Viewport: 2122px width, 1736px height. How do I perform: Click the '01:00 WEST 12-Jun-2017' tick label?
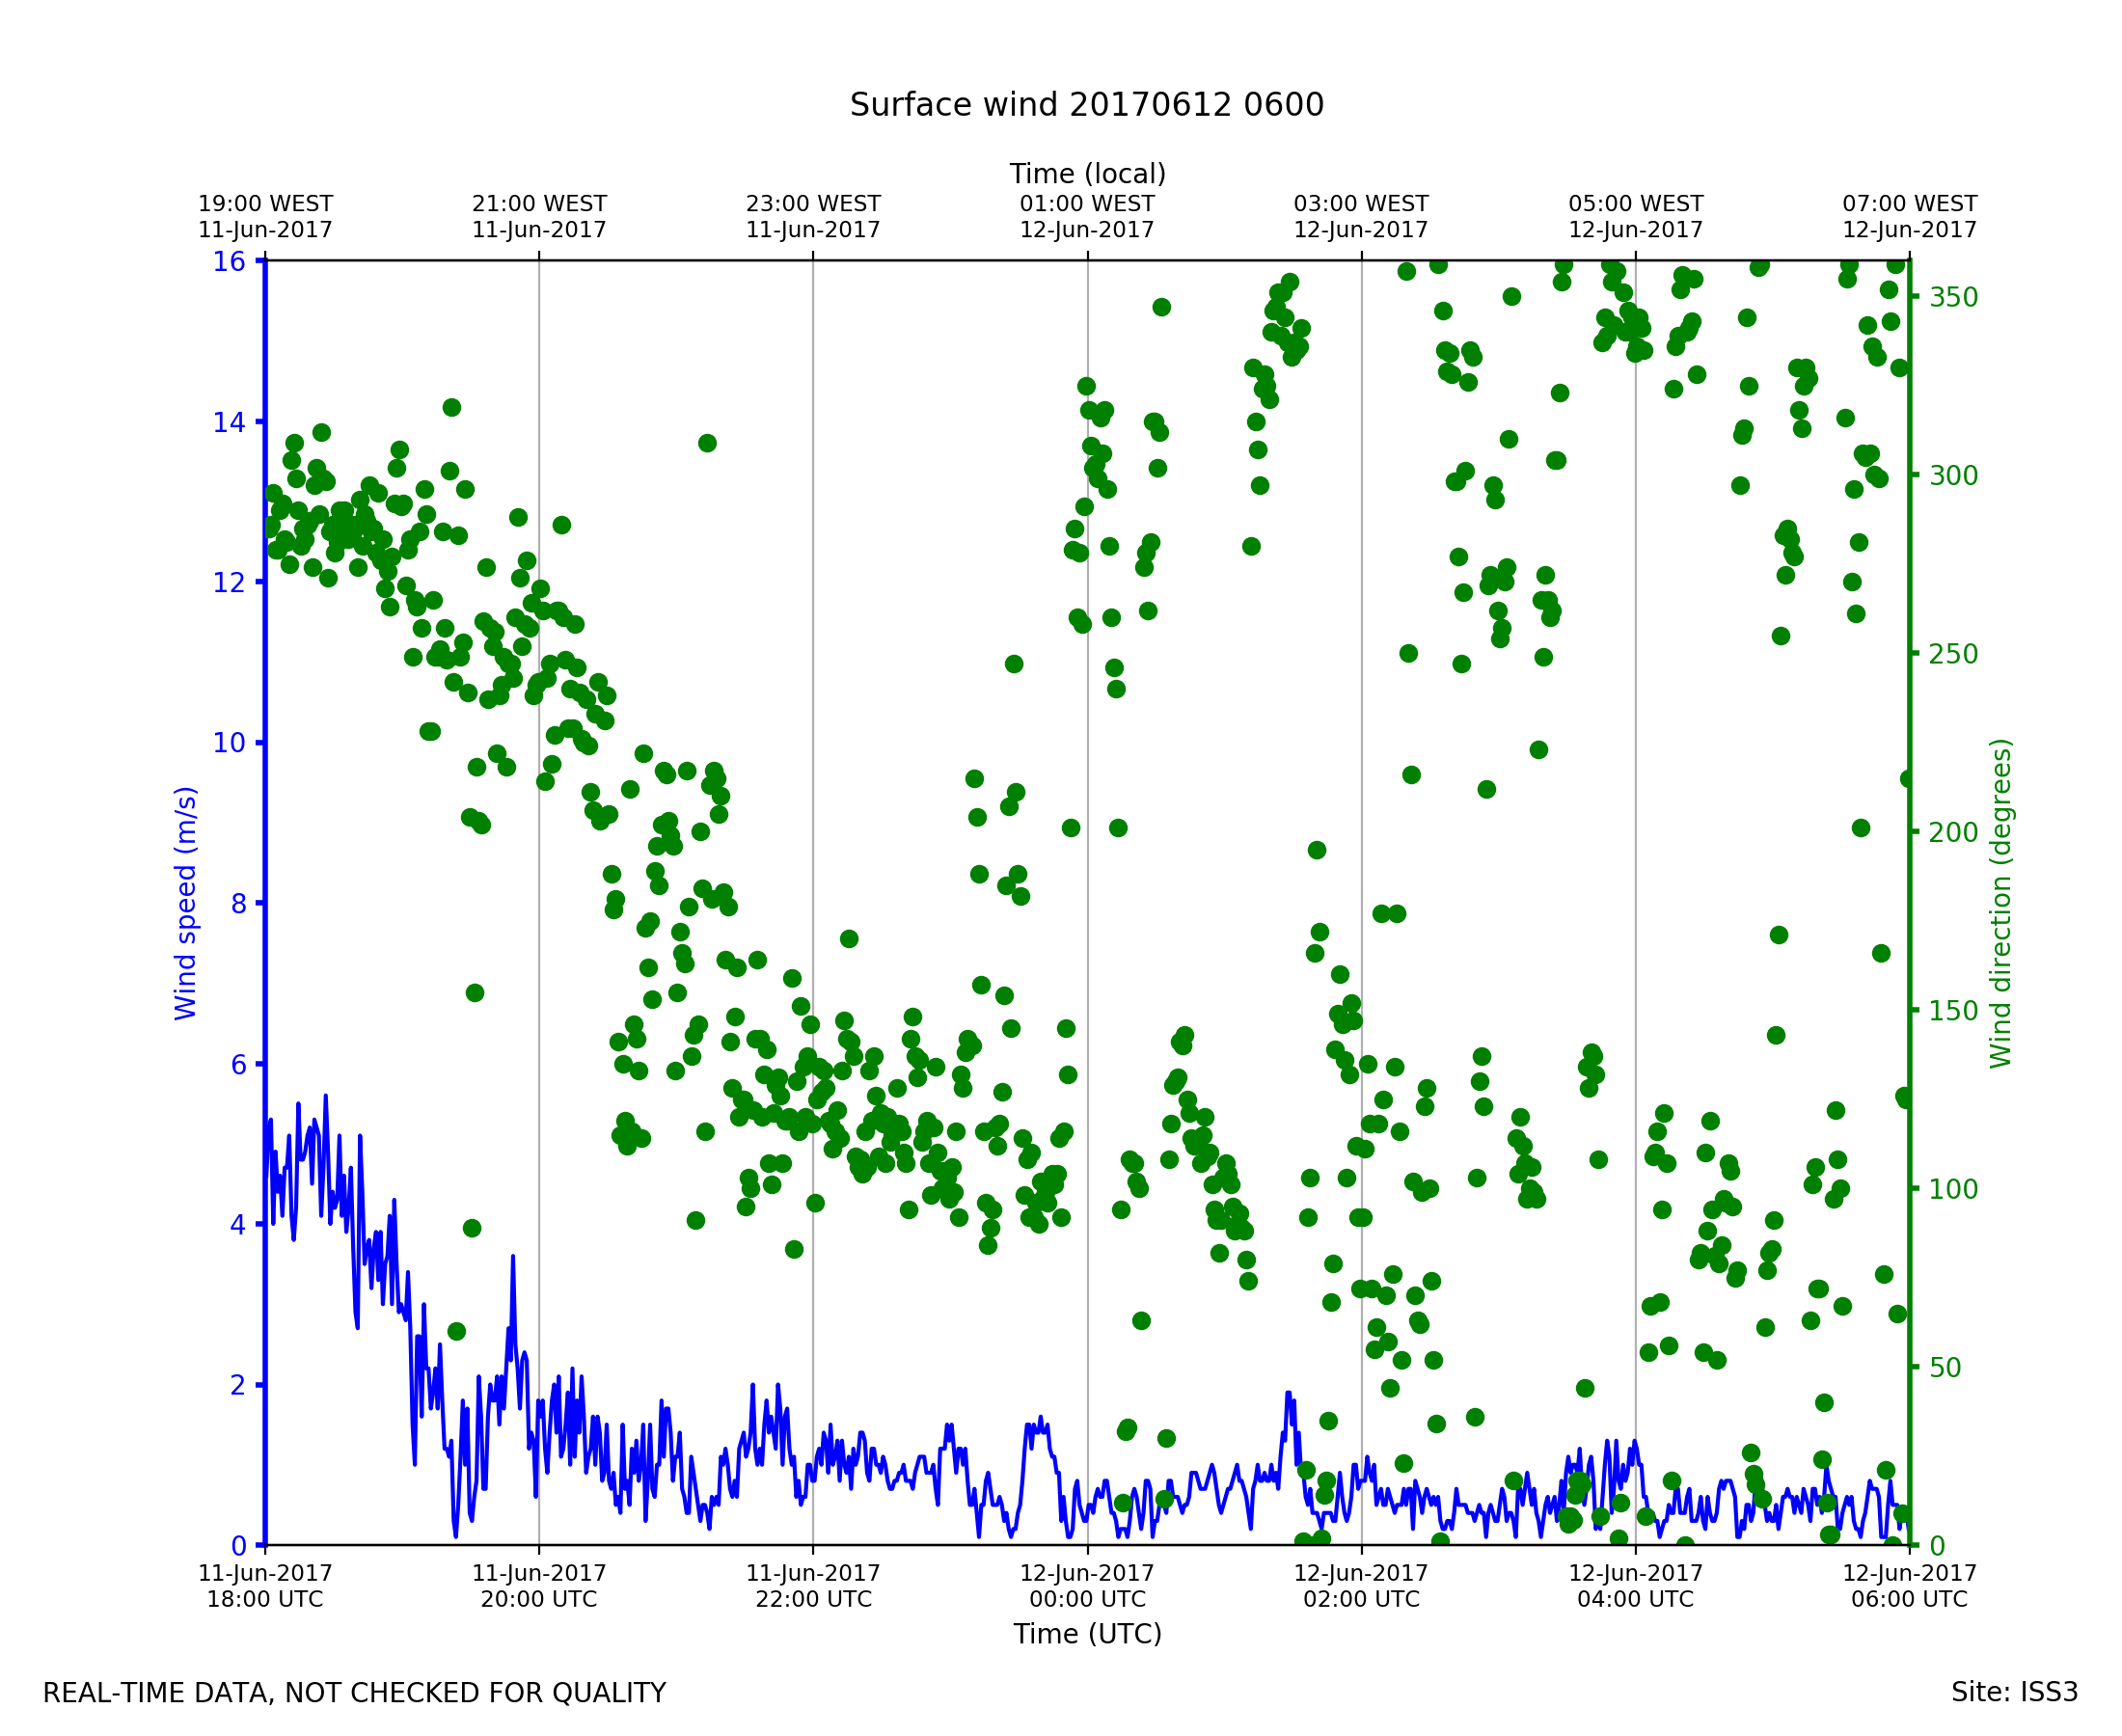pyautogui.click(x=1087, y=217)
